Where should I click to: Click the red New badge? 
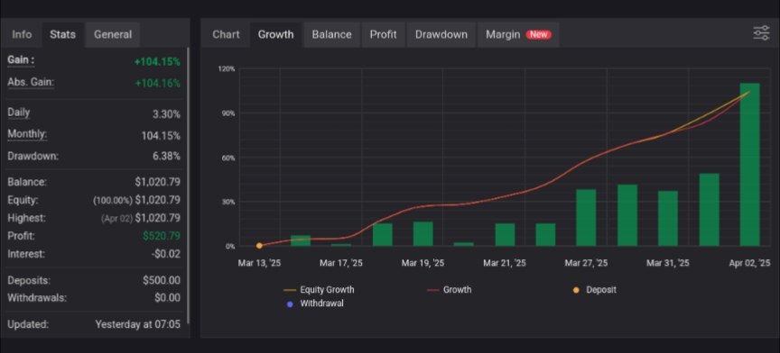pyautogui.click(x=539, y=34)
